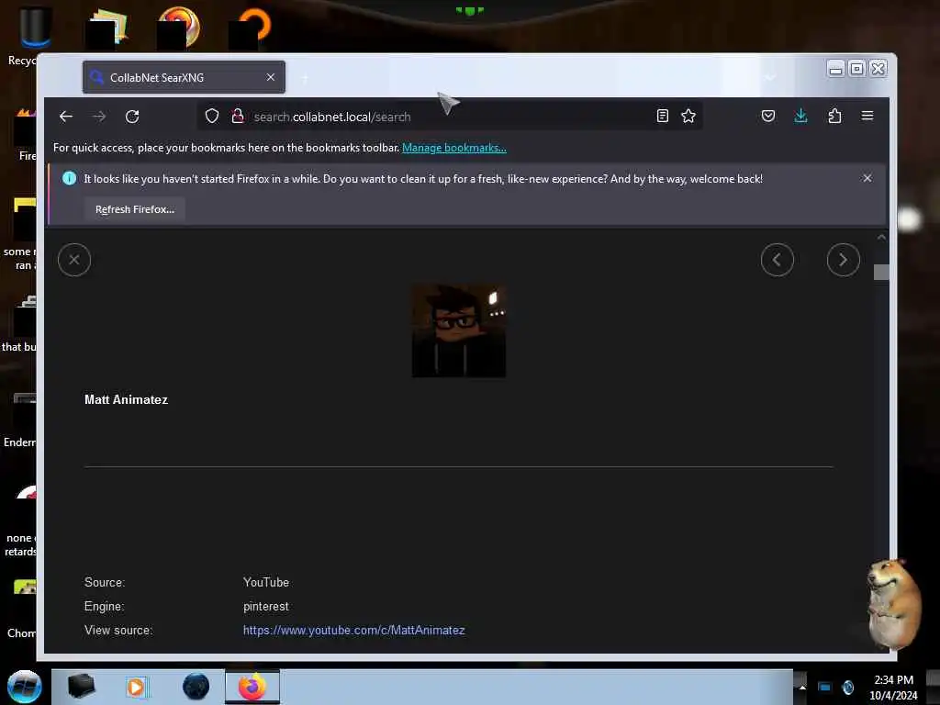
Task: Reload the current page
Action: (x=132, y=117)
